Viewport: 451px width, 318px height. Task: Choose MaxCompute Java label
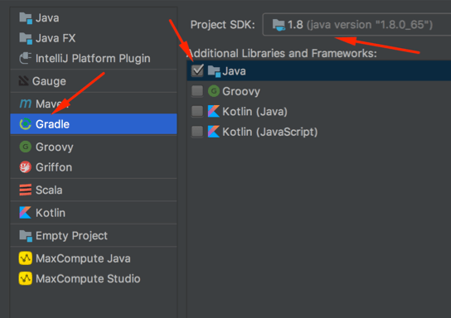(x=83, y=258)
